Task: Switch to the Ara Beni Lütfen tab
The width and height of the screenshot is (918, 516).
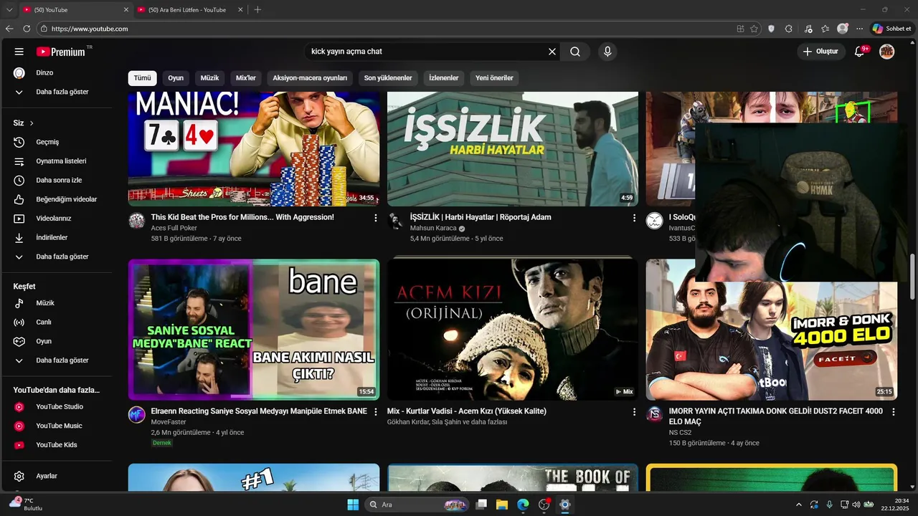Action: (x=186, y=10)
